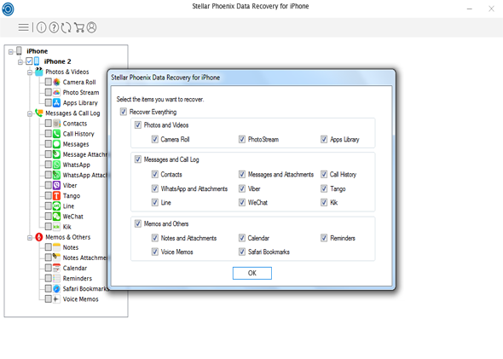Toggle Kik checkbox in dialog
This screenshot has width=503, height=359.
click(324, 202)
